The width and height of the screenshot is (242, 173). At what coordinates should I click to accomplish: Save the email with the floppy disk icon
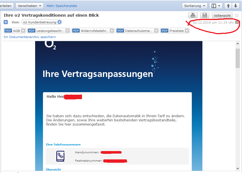pos(205,15)
